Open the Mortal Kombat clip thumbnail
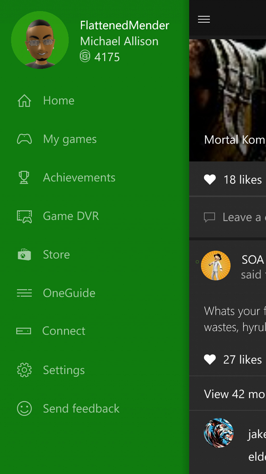 (x=228, y=100)
